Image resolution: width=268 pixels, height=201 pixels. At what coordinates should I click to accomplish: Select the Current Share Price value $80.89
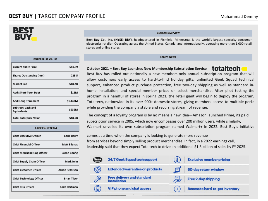[x=73, y=67]
